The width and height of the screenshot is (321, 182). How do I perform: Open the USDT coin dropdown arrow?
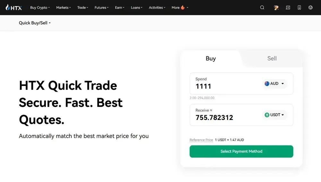(283, 115)
